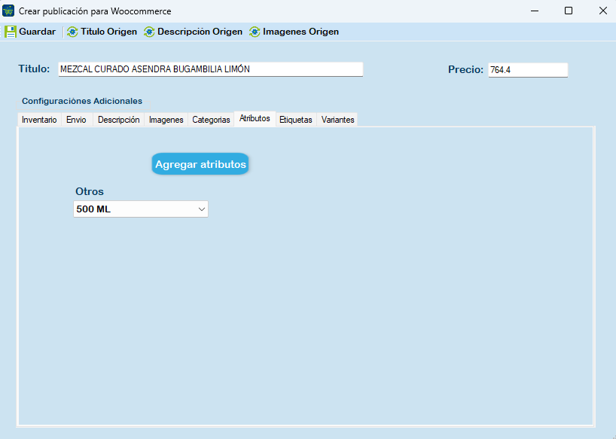Click the Descripción Origen toolbar icon
The width and height of the screenshot is (616, 439).
[x=149, y=32]
